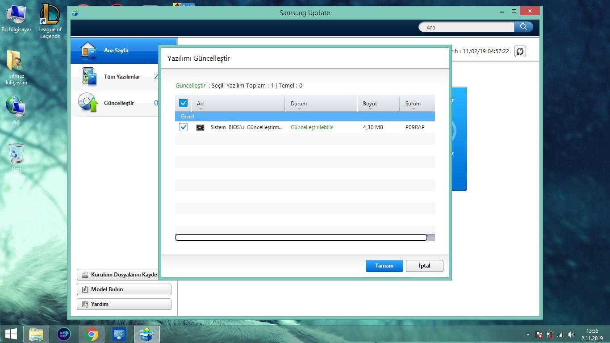The width and height of the screenshot is (610, 343).
Task: Click the taskbar clock and date
Action: [x=592, y=335]
